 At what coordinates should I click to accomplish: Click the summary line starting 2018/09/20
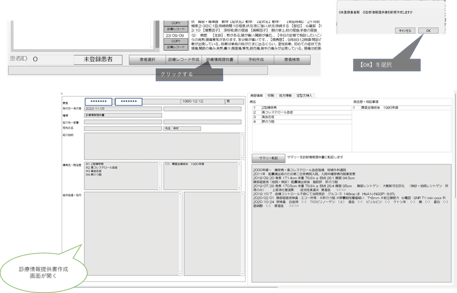coord(304,178)
